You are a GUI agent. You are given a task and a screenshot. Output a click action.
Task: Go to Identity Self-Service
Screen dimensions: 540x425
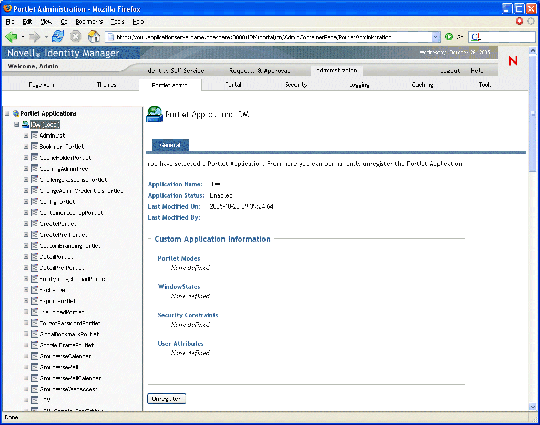tap(175, 71)
